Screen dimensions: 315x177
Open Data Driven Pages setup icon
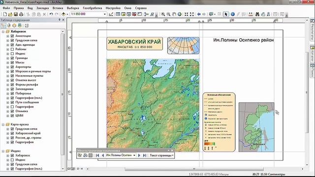[x=80, y=155]
